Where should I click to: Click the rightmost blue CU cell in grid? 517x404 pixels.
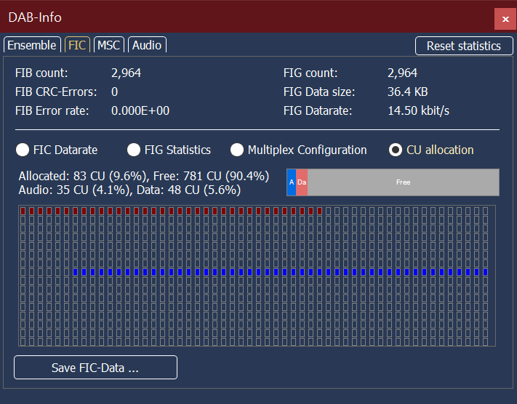click(x=486, y=272)
